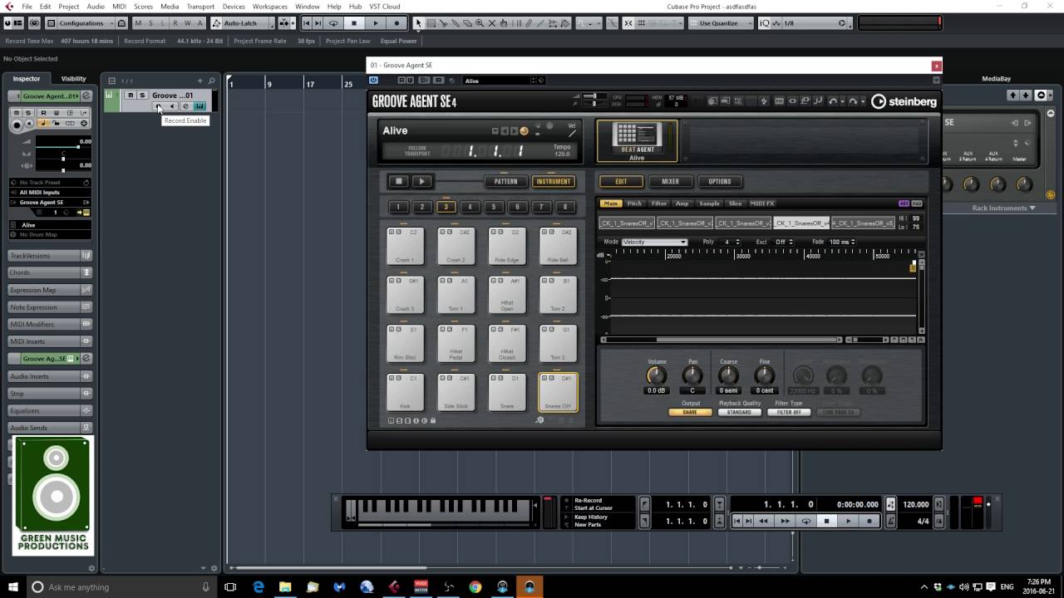This screenshot has height=598, width=1064.
Task: Expand the Chords inspector section
Action: tap(50, 272)
